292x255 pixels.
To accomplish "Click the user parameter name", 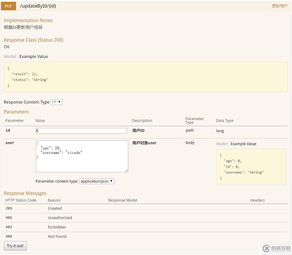I will [10, 143].
